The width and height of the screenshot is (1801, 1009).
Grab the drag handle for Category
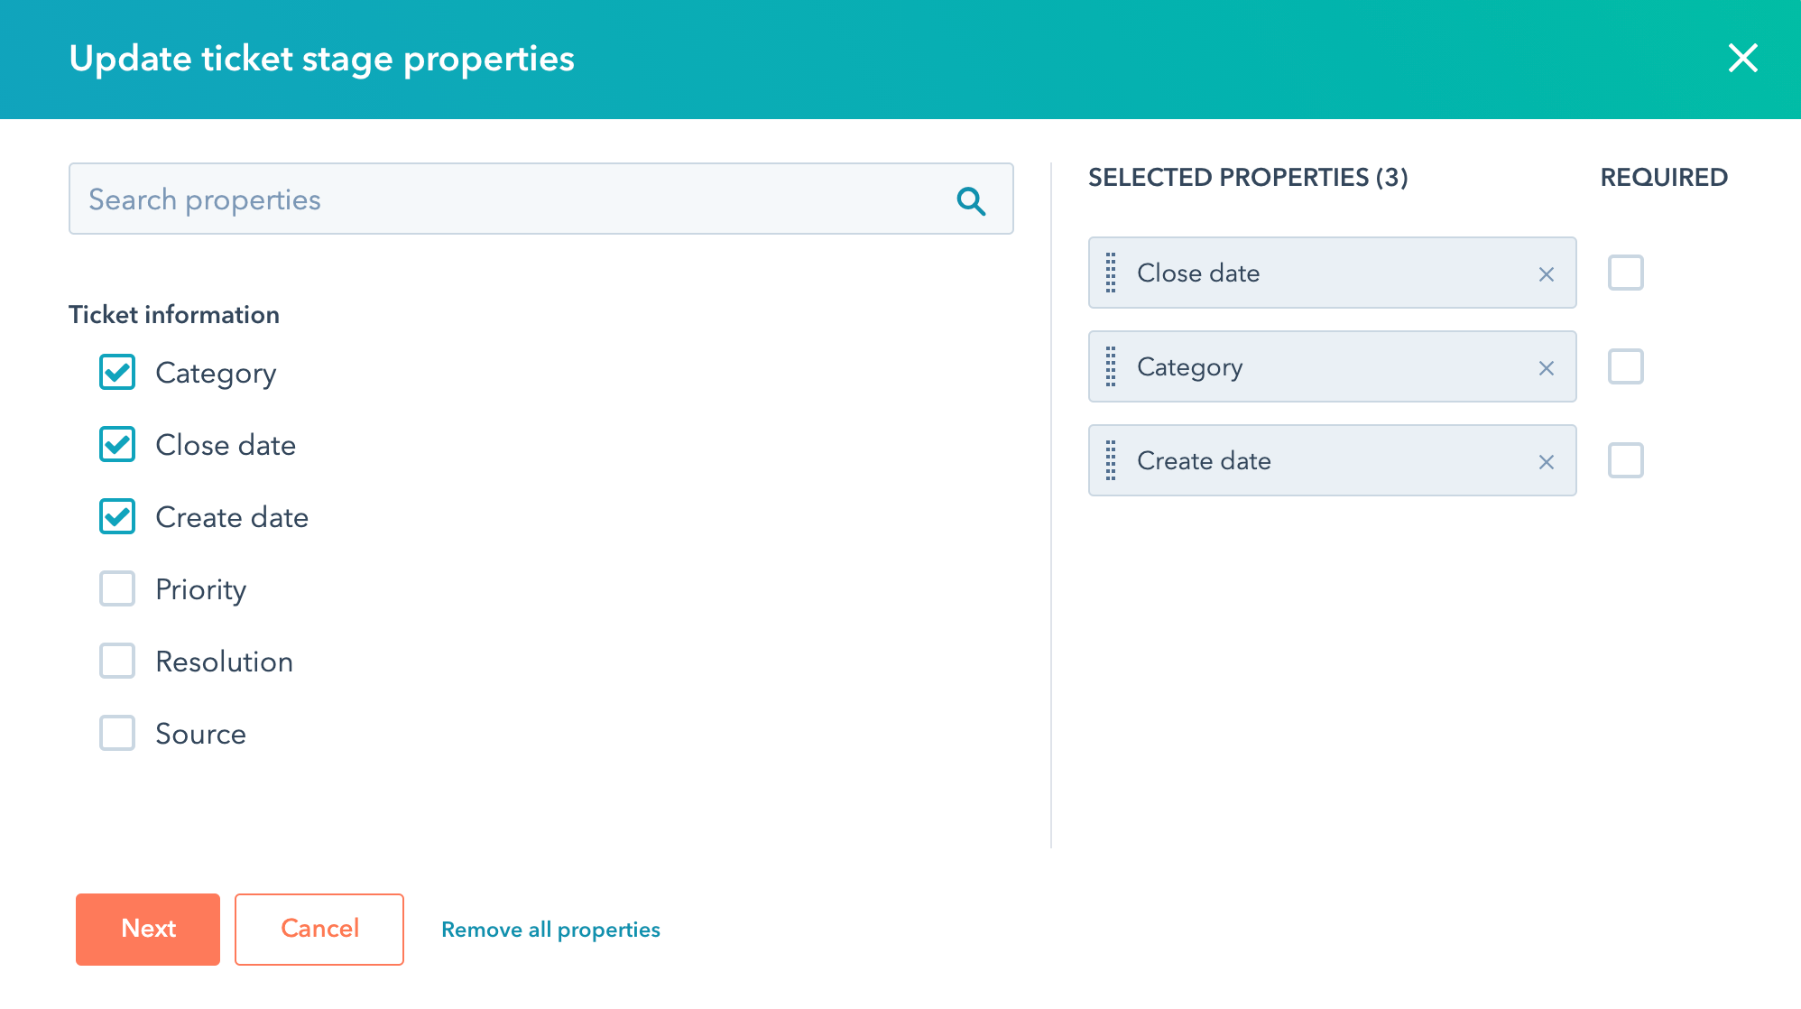1111,366
